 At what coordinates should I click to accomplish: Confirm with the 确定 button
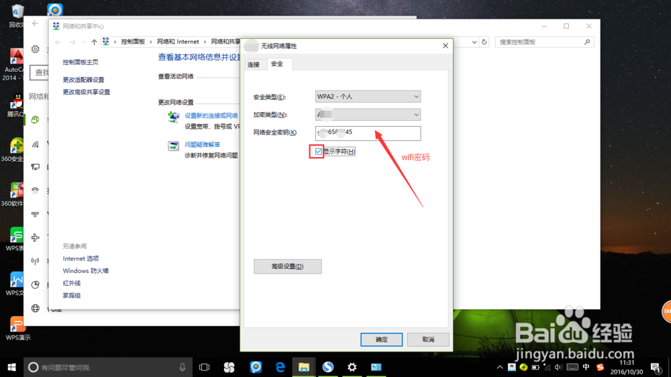(x=381, y=339)
